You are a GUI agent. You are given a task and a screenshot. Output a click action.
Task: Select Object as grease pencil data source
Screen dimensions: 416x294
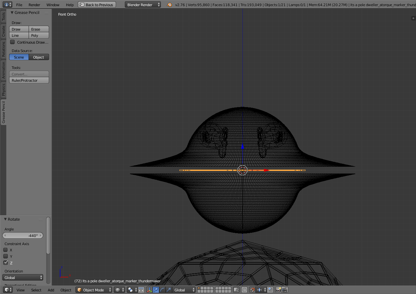pos(39,57)
